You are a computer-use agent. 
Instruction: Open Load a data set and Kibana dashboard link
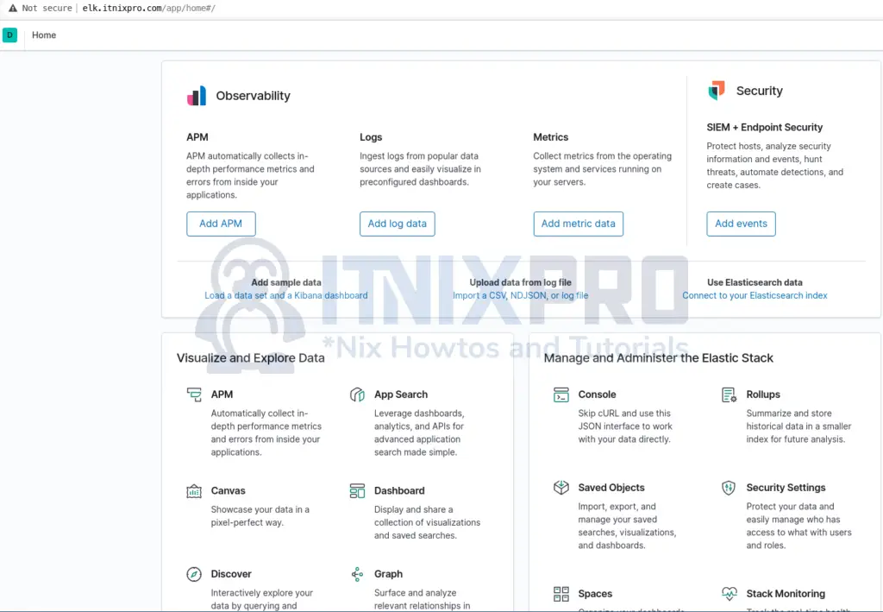[286, 295]
